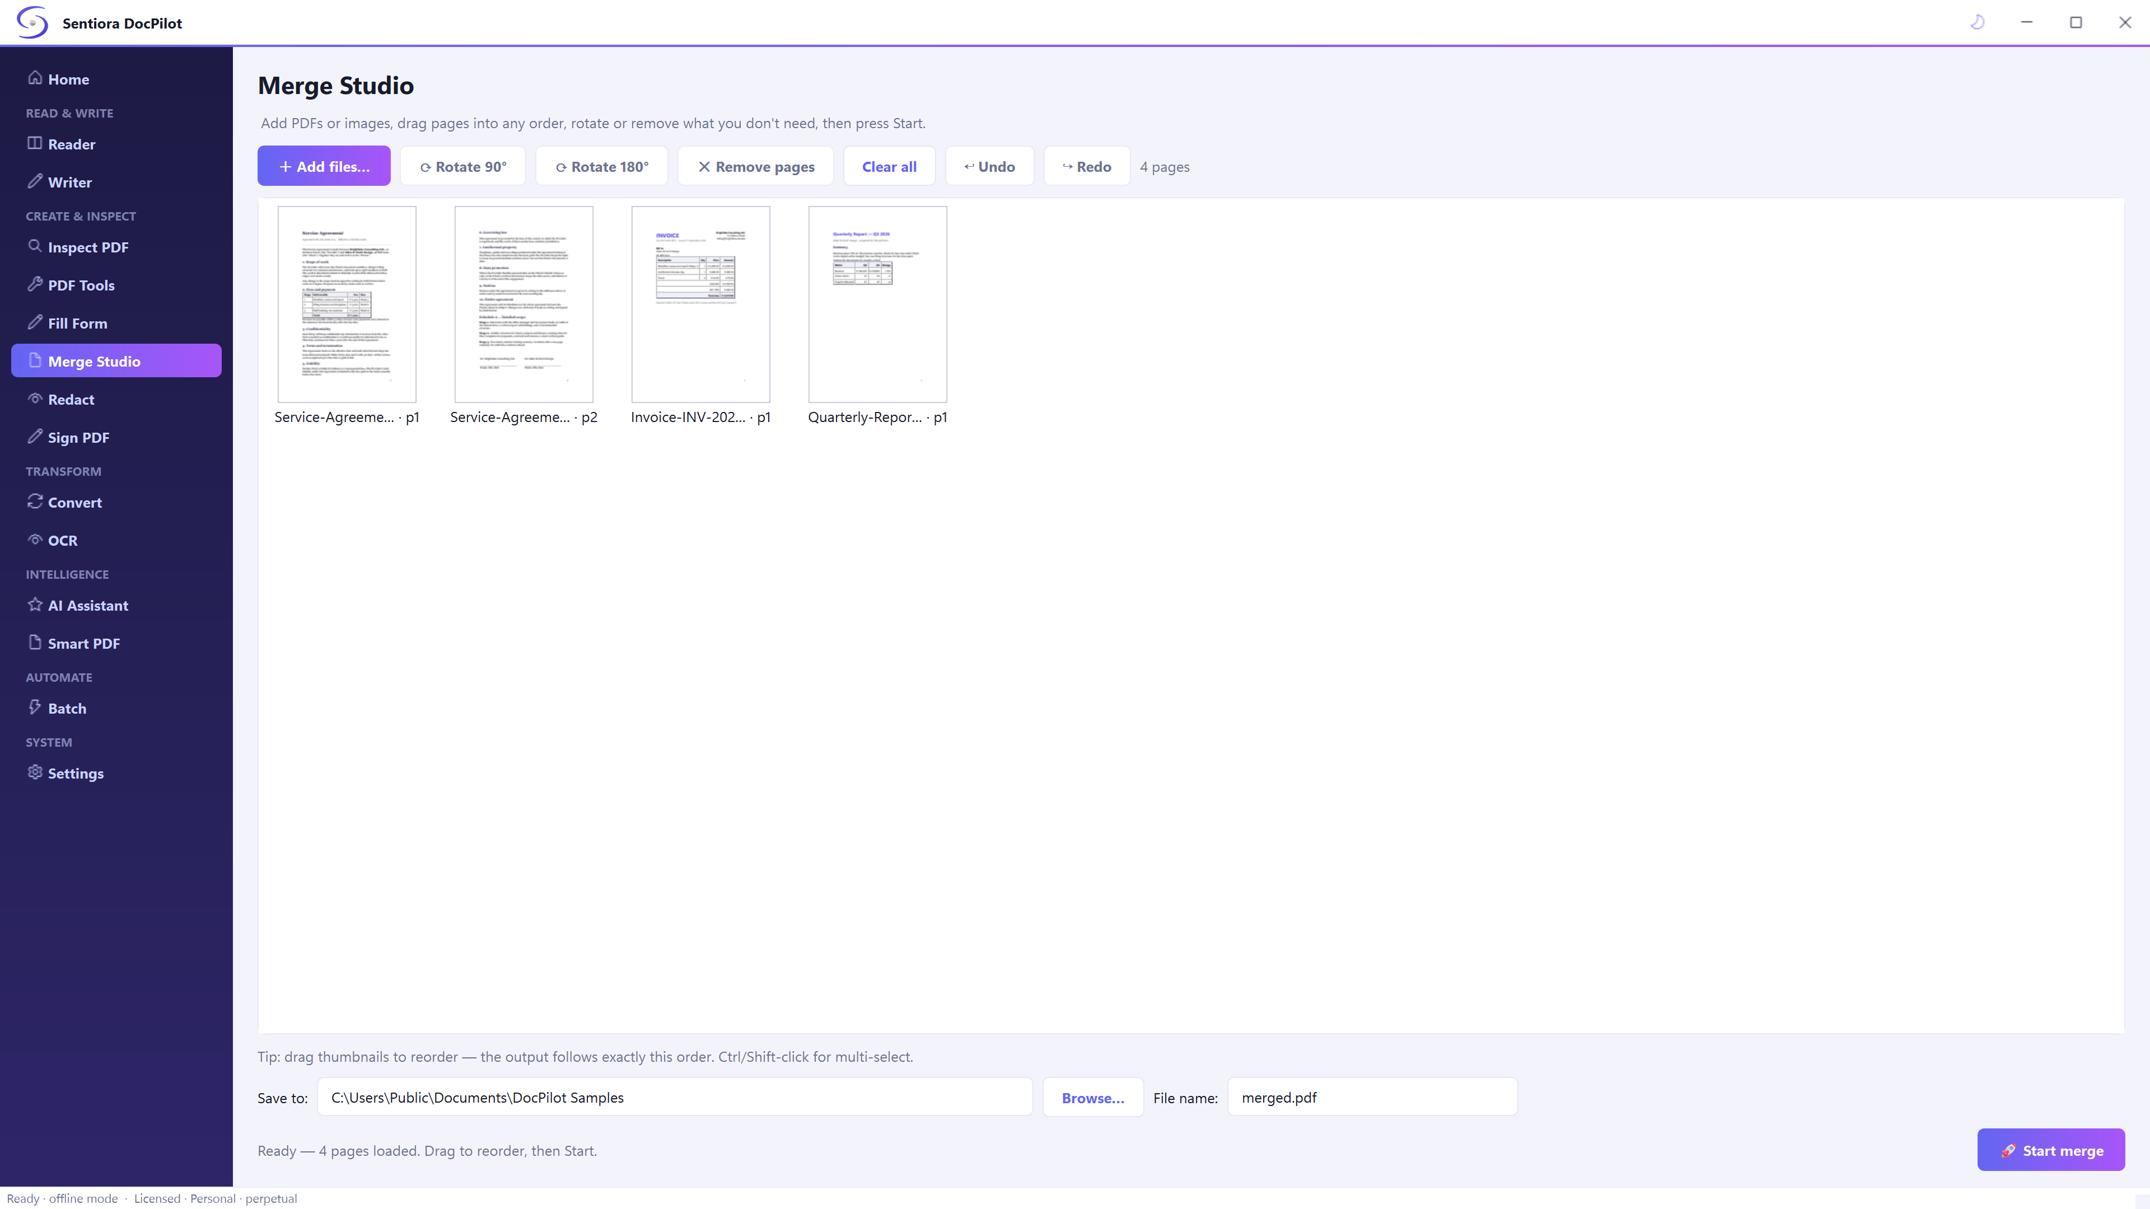Redo the last action
The width and height of the screenshot is (2150, 1209).
click(1087, 166)
